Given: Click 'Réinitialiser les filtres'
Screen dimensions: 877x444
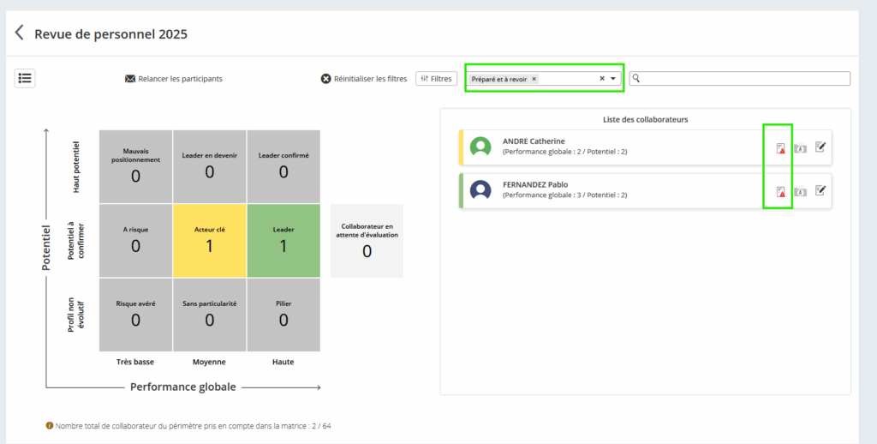Looking at the screenshot, I should click(x=364, y=79).
